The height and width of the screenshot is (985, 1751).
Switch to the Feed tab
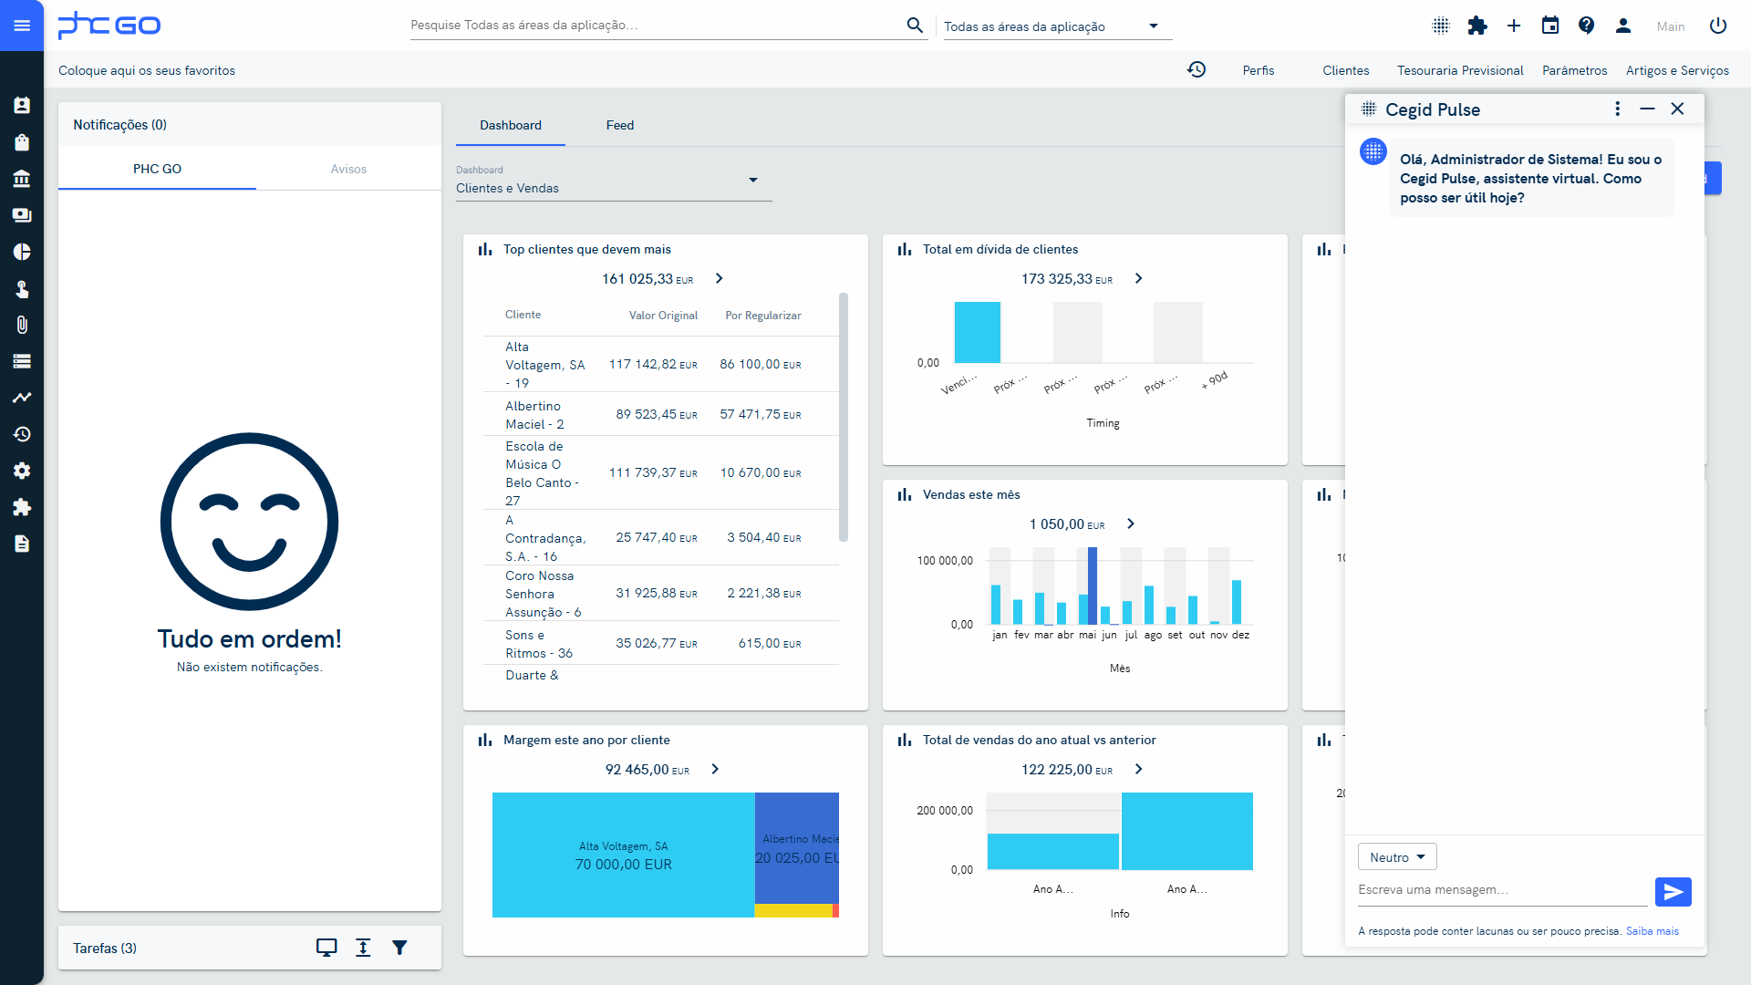(619, 125)
